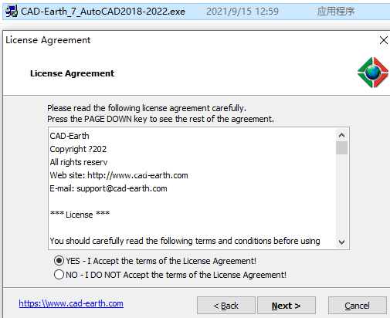Go to the previous step with Back
Screen dimensions: 390x318
226,306
